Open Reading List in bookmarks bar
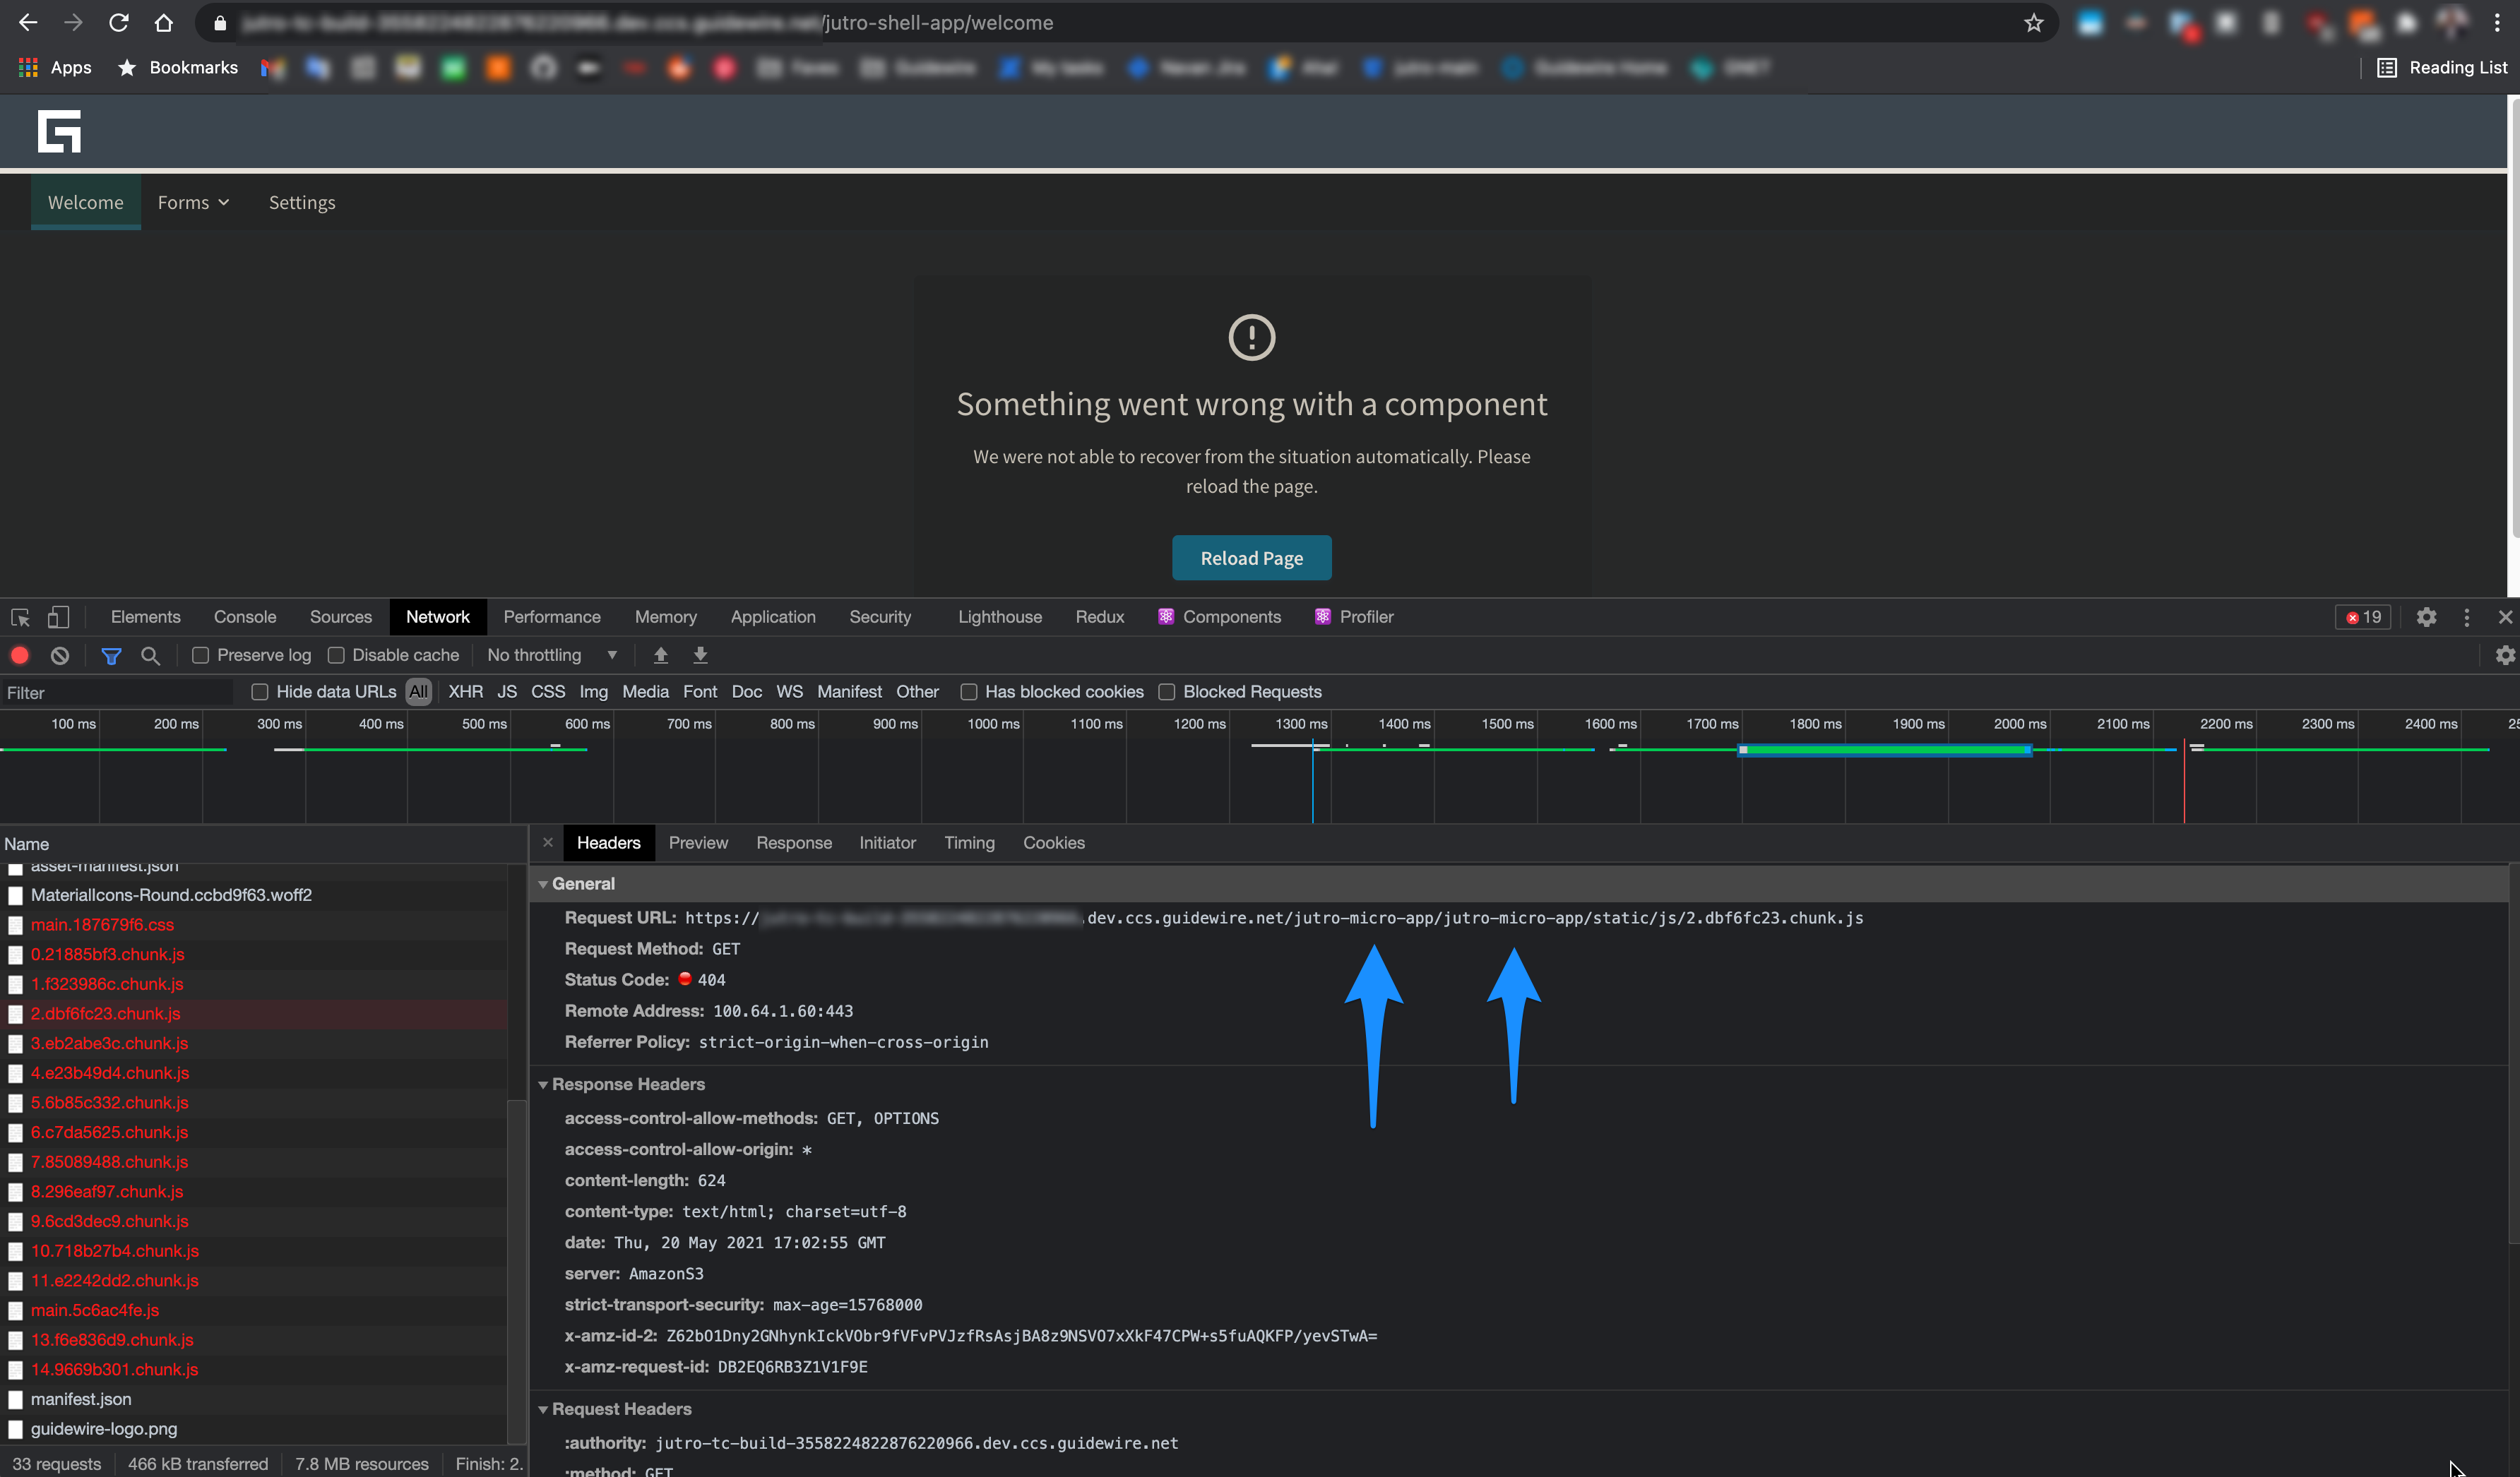 2442,67
